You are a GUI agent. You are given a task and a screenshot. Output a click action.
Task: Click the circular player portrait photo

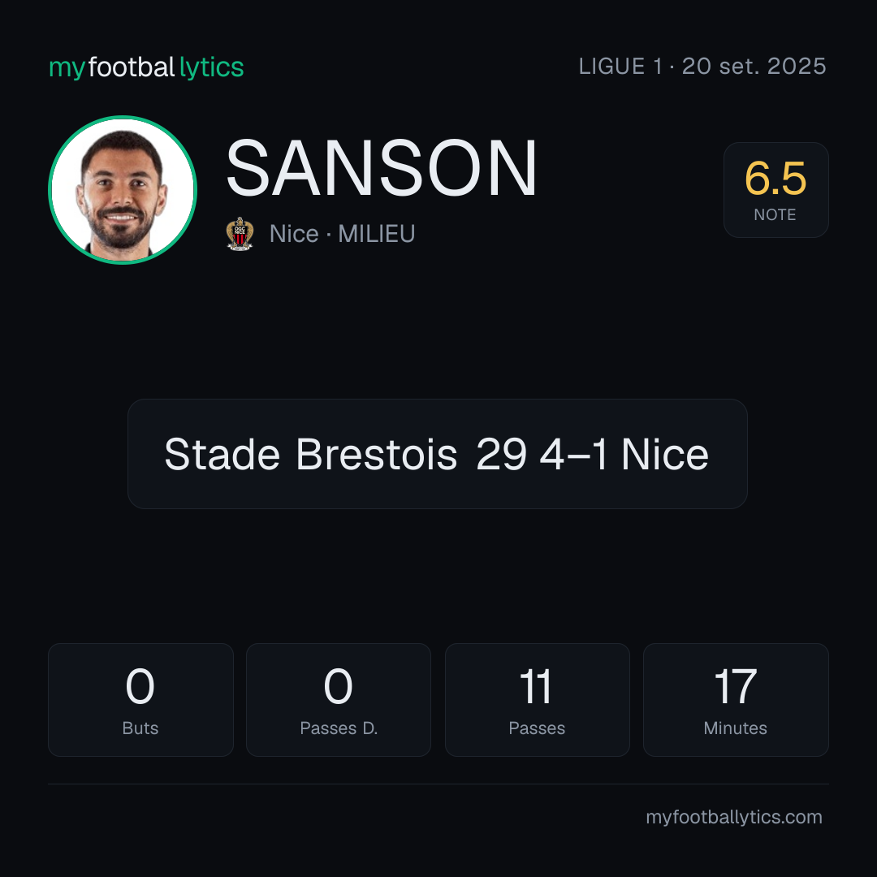click(123, 190)
